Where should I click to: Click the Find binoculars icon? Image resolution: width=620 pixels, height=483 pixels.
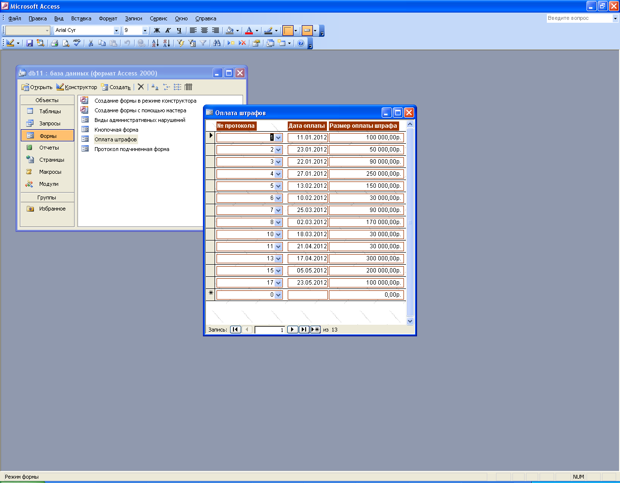point(217,43)
